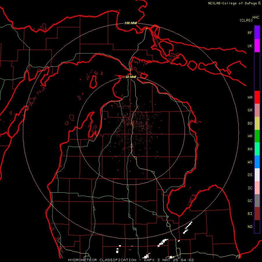Select the BI brown legend swatch
The width and height of the screenshot is (262, 262).
point(257,214)
